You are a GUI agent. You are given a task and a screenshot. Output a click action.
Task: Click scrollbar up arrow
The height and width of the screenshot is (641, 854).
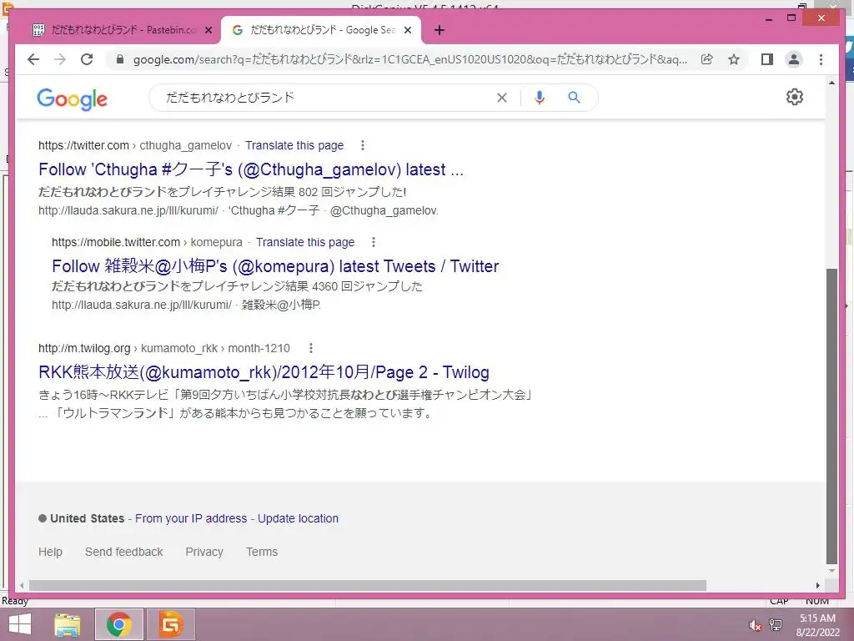(x=831, y=83)
